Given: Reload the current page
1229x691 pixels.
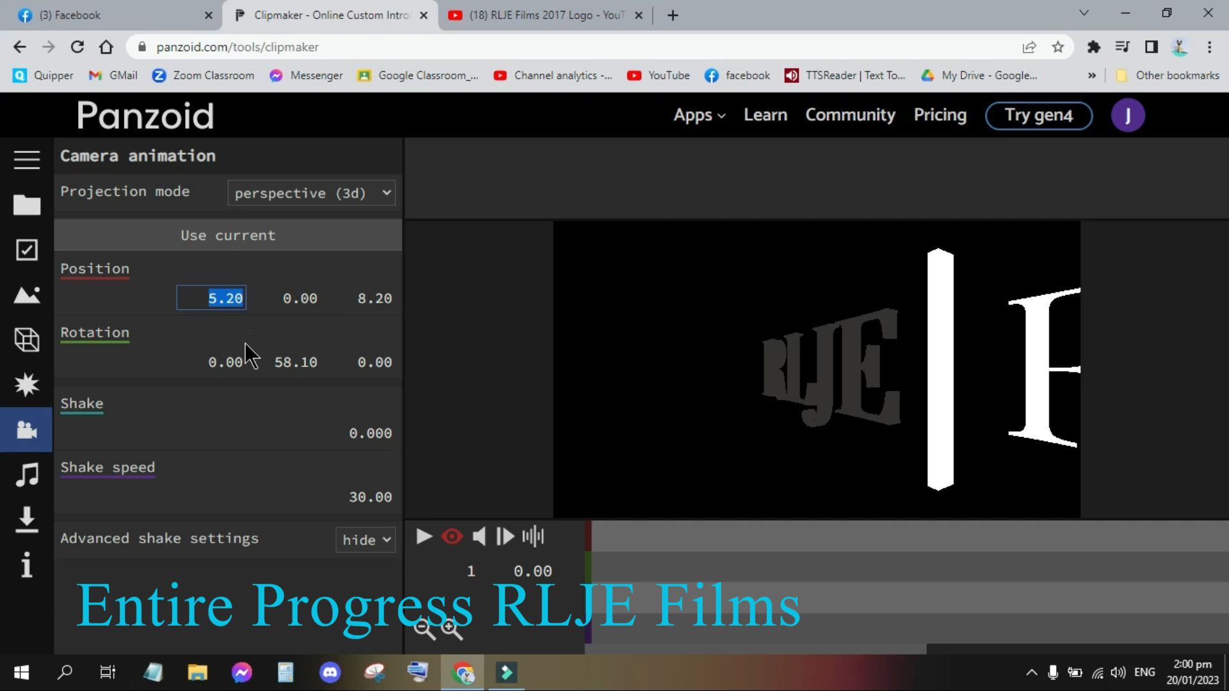Looking at the screenshot, I should click(77, 47).
